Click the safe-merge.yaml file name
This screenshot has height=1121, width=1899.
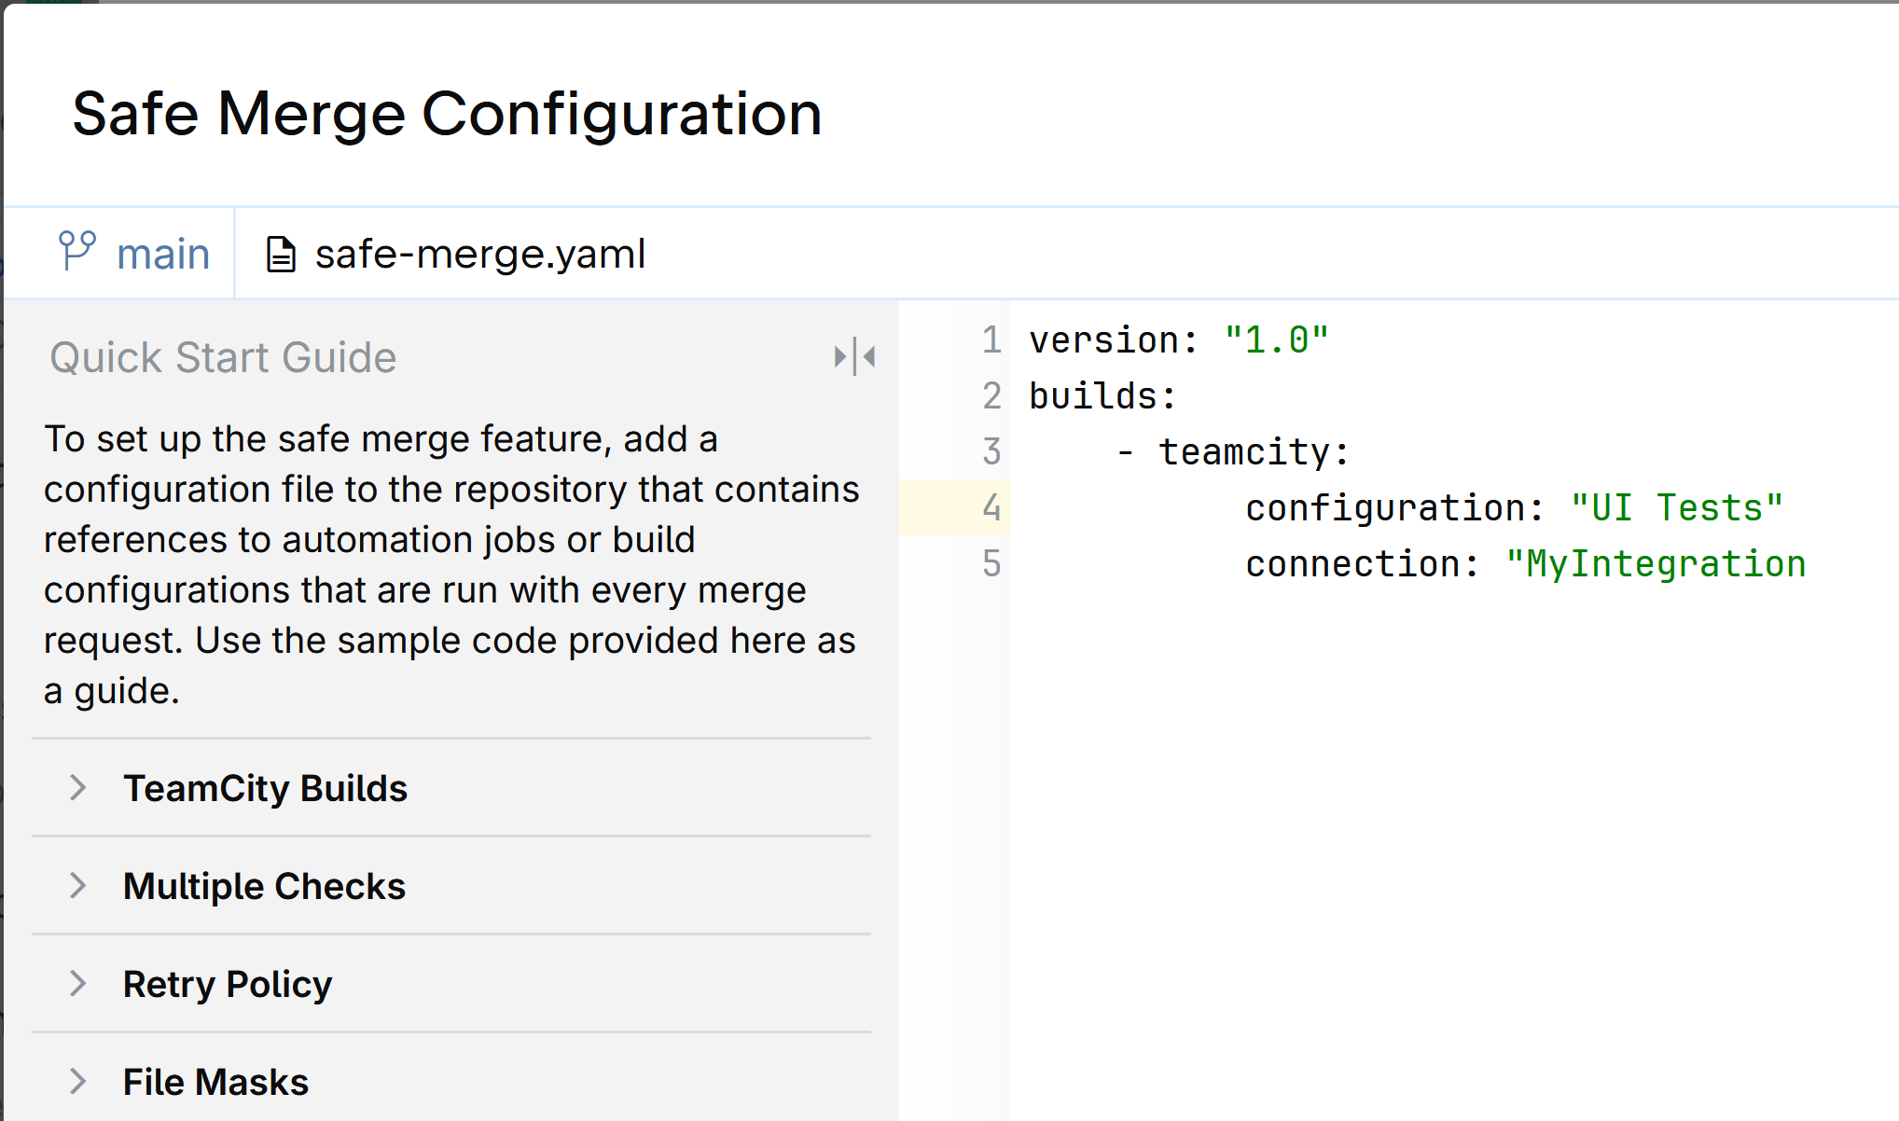click(x=479, y=255)
